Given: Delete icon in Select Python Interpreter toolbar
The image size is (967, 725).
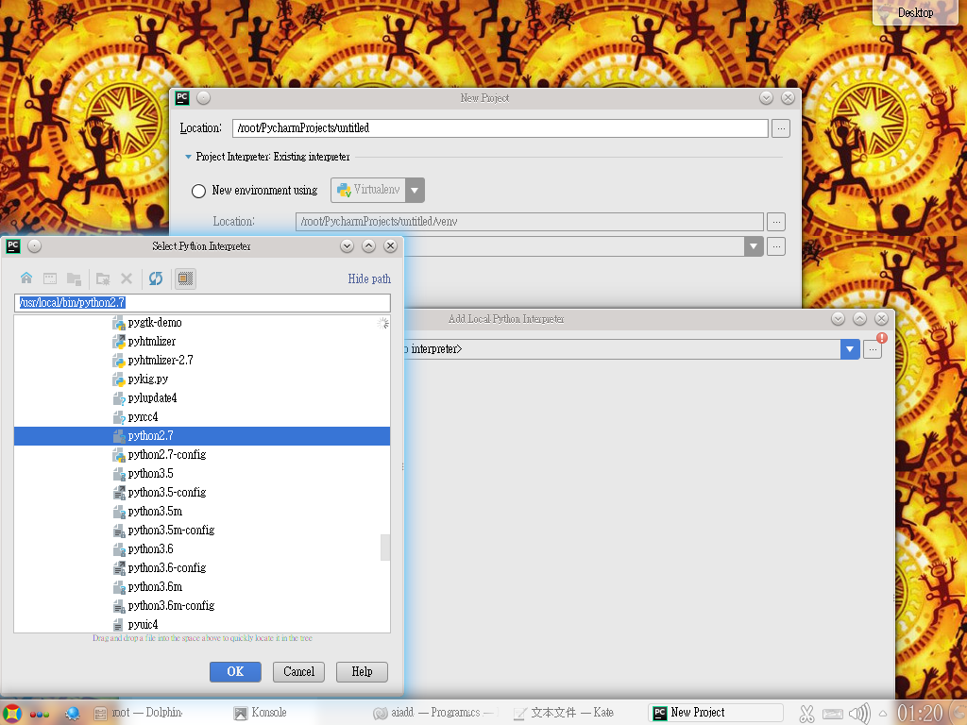Looking at the screenshot, I should (127, 278).
